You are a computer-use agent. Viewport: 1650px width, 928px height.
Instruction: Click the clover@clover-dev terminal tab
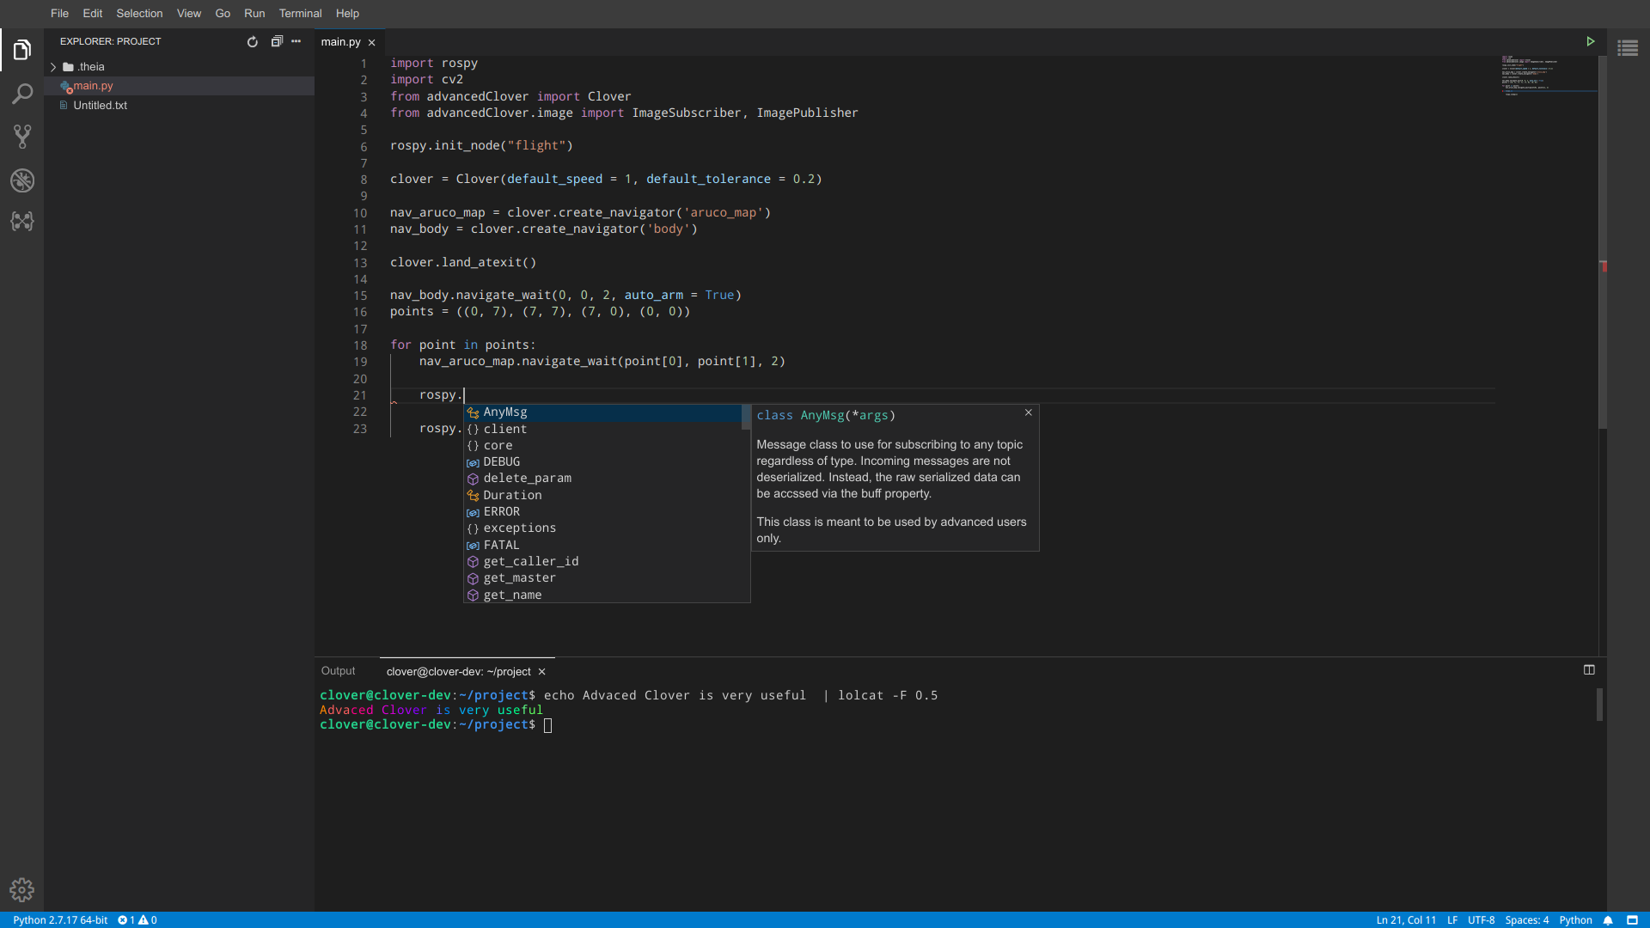pyautogui.click(x=458, y=671)
